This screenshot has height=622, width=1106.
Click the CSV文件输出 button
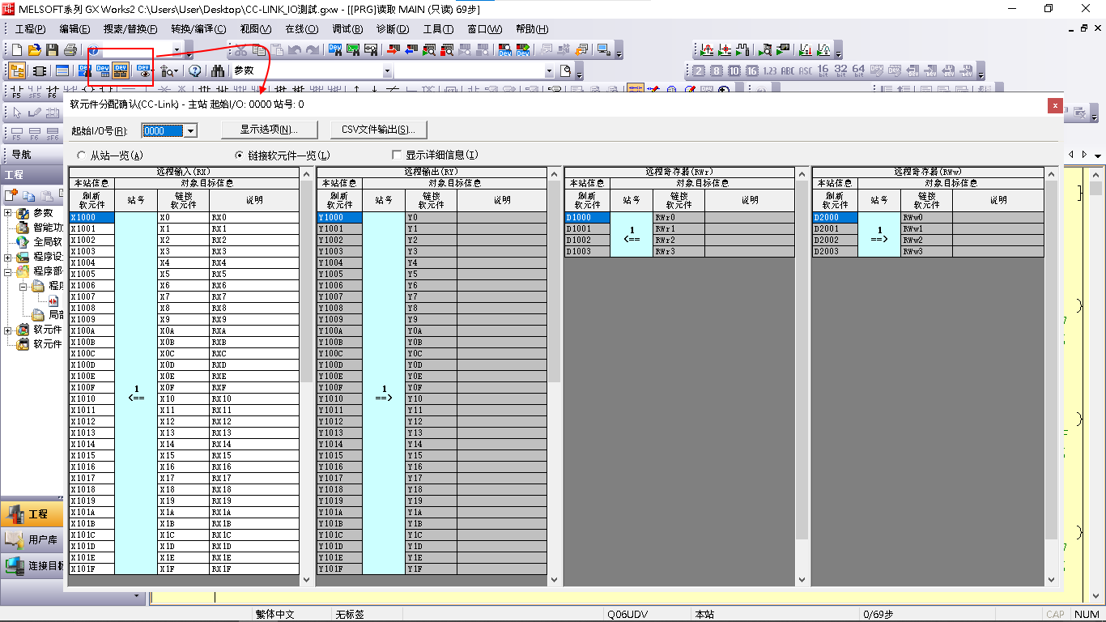pos(378,130)
